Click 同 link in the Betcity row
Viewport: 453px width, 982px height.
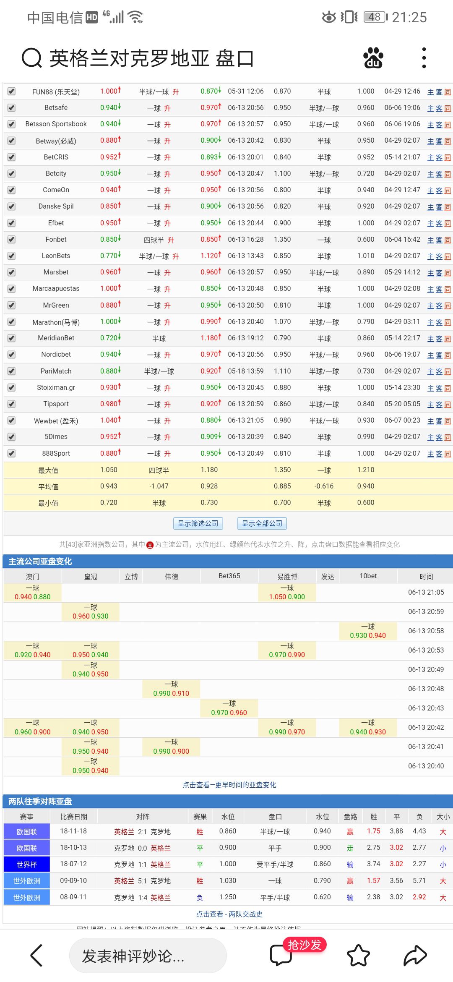pos(448,174)
